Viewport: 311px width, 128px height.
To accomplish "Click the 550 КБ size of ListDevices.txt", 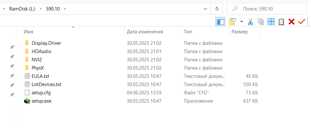I will pyautogui.click(x=251, y=84).
